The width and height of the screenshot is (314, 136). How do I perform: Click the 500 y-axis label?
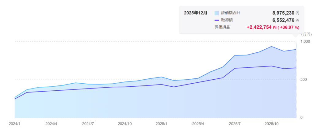[303, 80]
